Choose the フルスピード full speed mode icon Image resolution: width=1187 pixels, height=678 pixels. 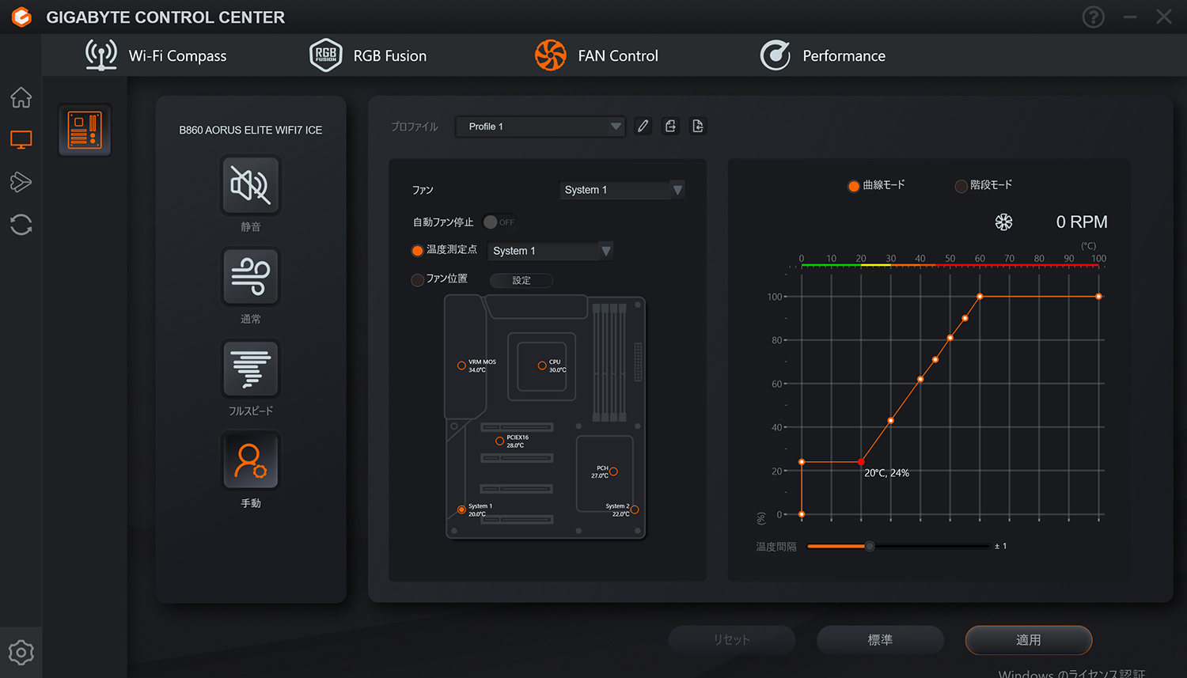coord(251,369)
